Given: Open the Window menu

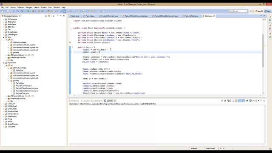Looking at the screenshot, I should click(57, 8).
